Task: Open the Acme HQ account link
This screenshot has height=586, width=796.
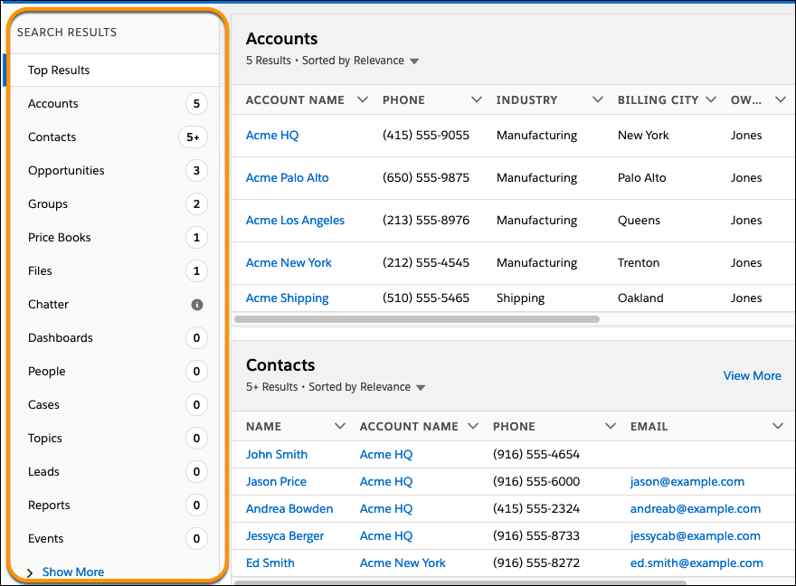Action: (272, 135)
